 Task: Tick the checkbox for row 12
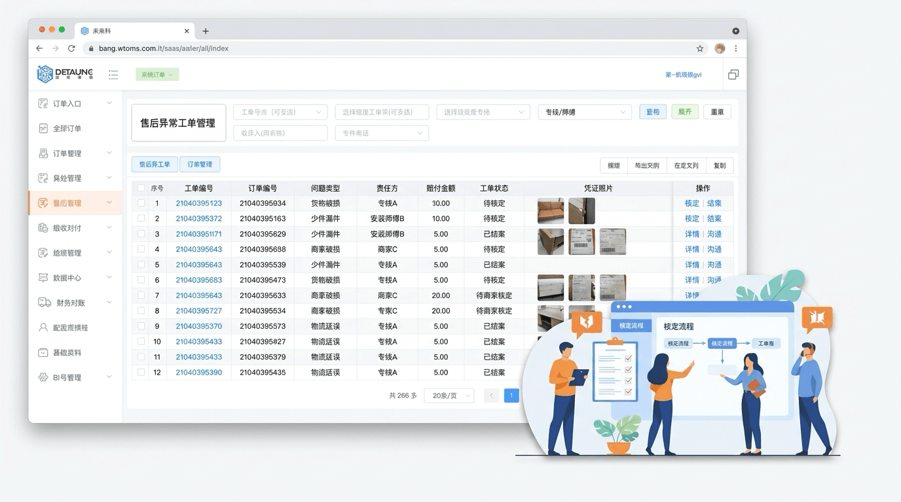click(141, 373)
